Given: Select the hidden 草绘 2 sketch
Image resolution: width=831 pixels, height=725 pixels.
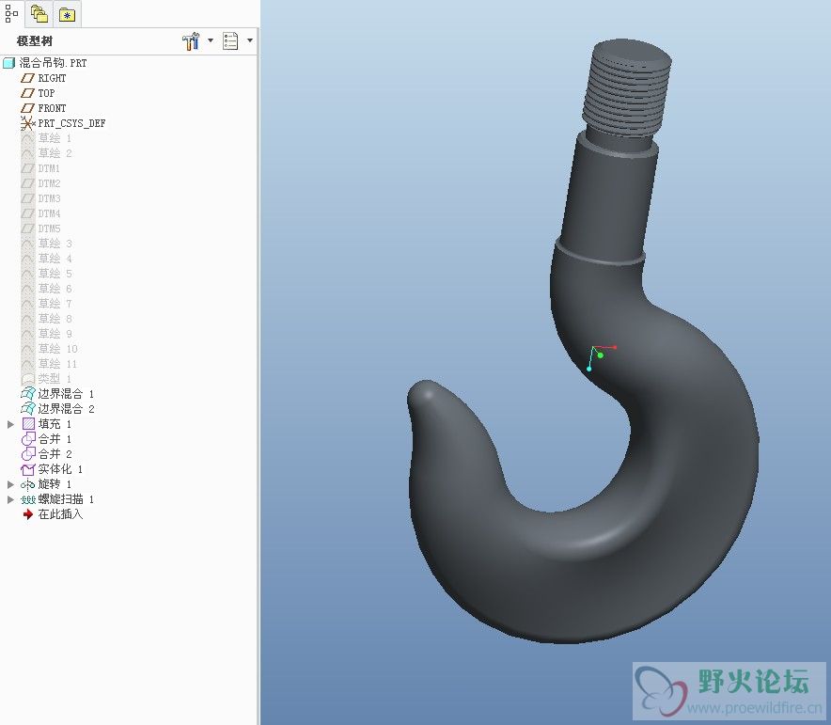Looking at the screenshot, I should (55, 153).
